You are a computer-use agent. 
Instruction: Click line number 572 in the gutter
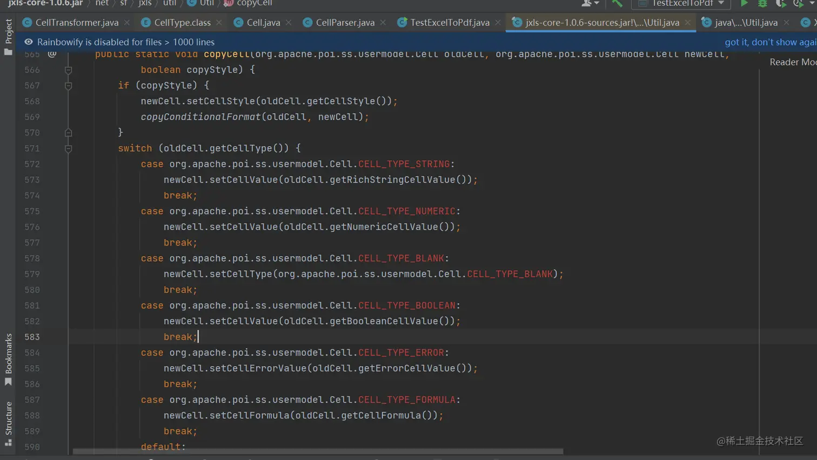[x=32, y=164]
